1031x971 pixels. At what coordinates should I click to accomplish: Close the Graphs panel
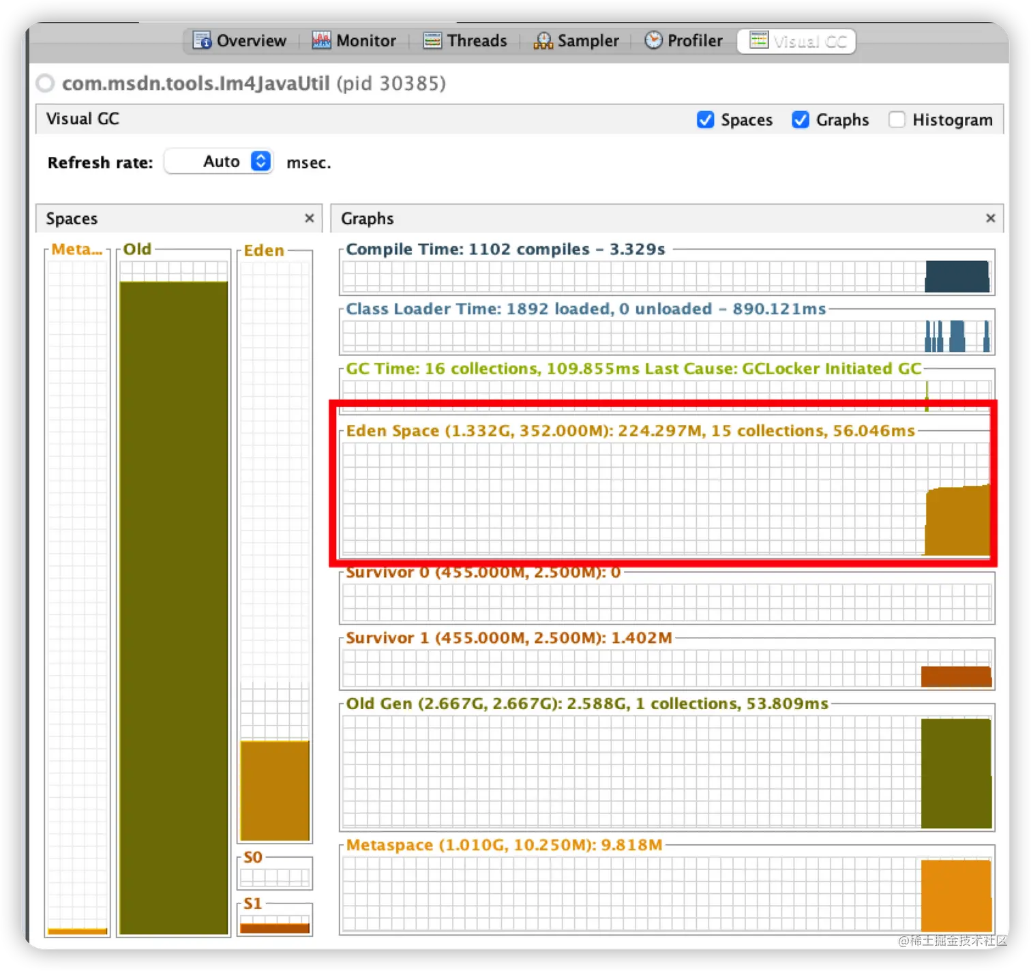tap(991, 218)
